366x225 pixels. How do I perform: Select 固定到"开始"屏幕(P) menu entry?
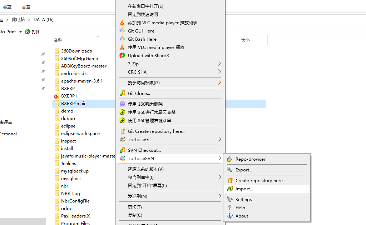pyautogui.click(x=147, y=186)
